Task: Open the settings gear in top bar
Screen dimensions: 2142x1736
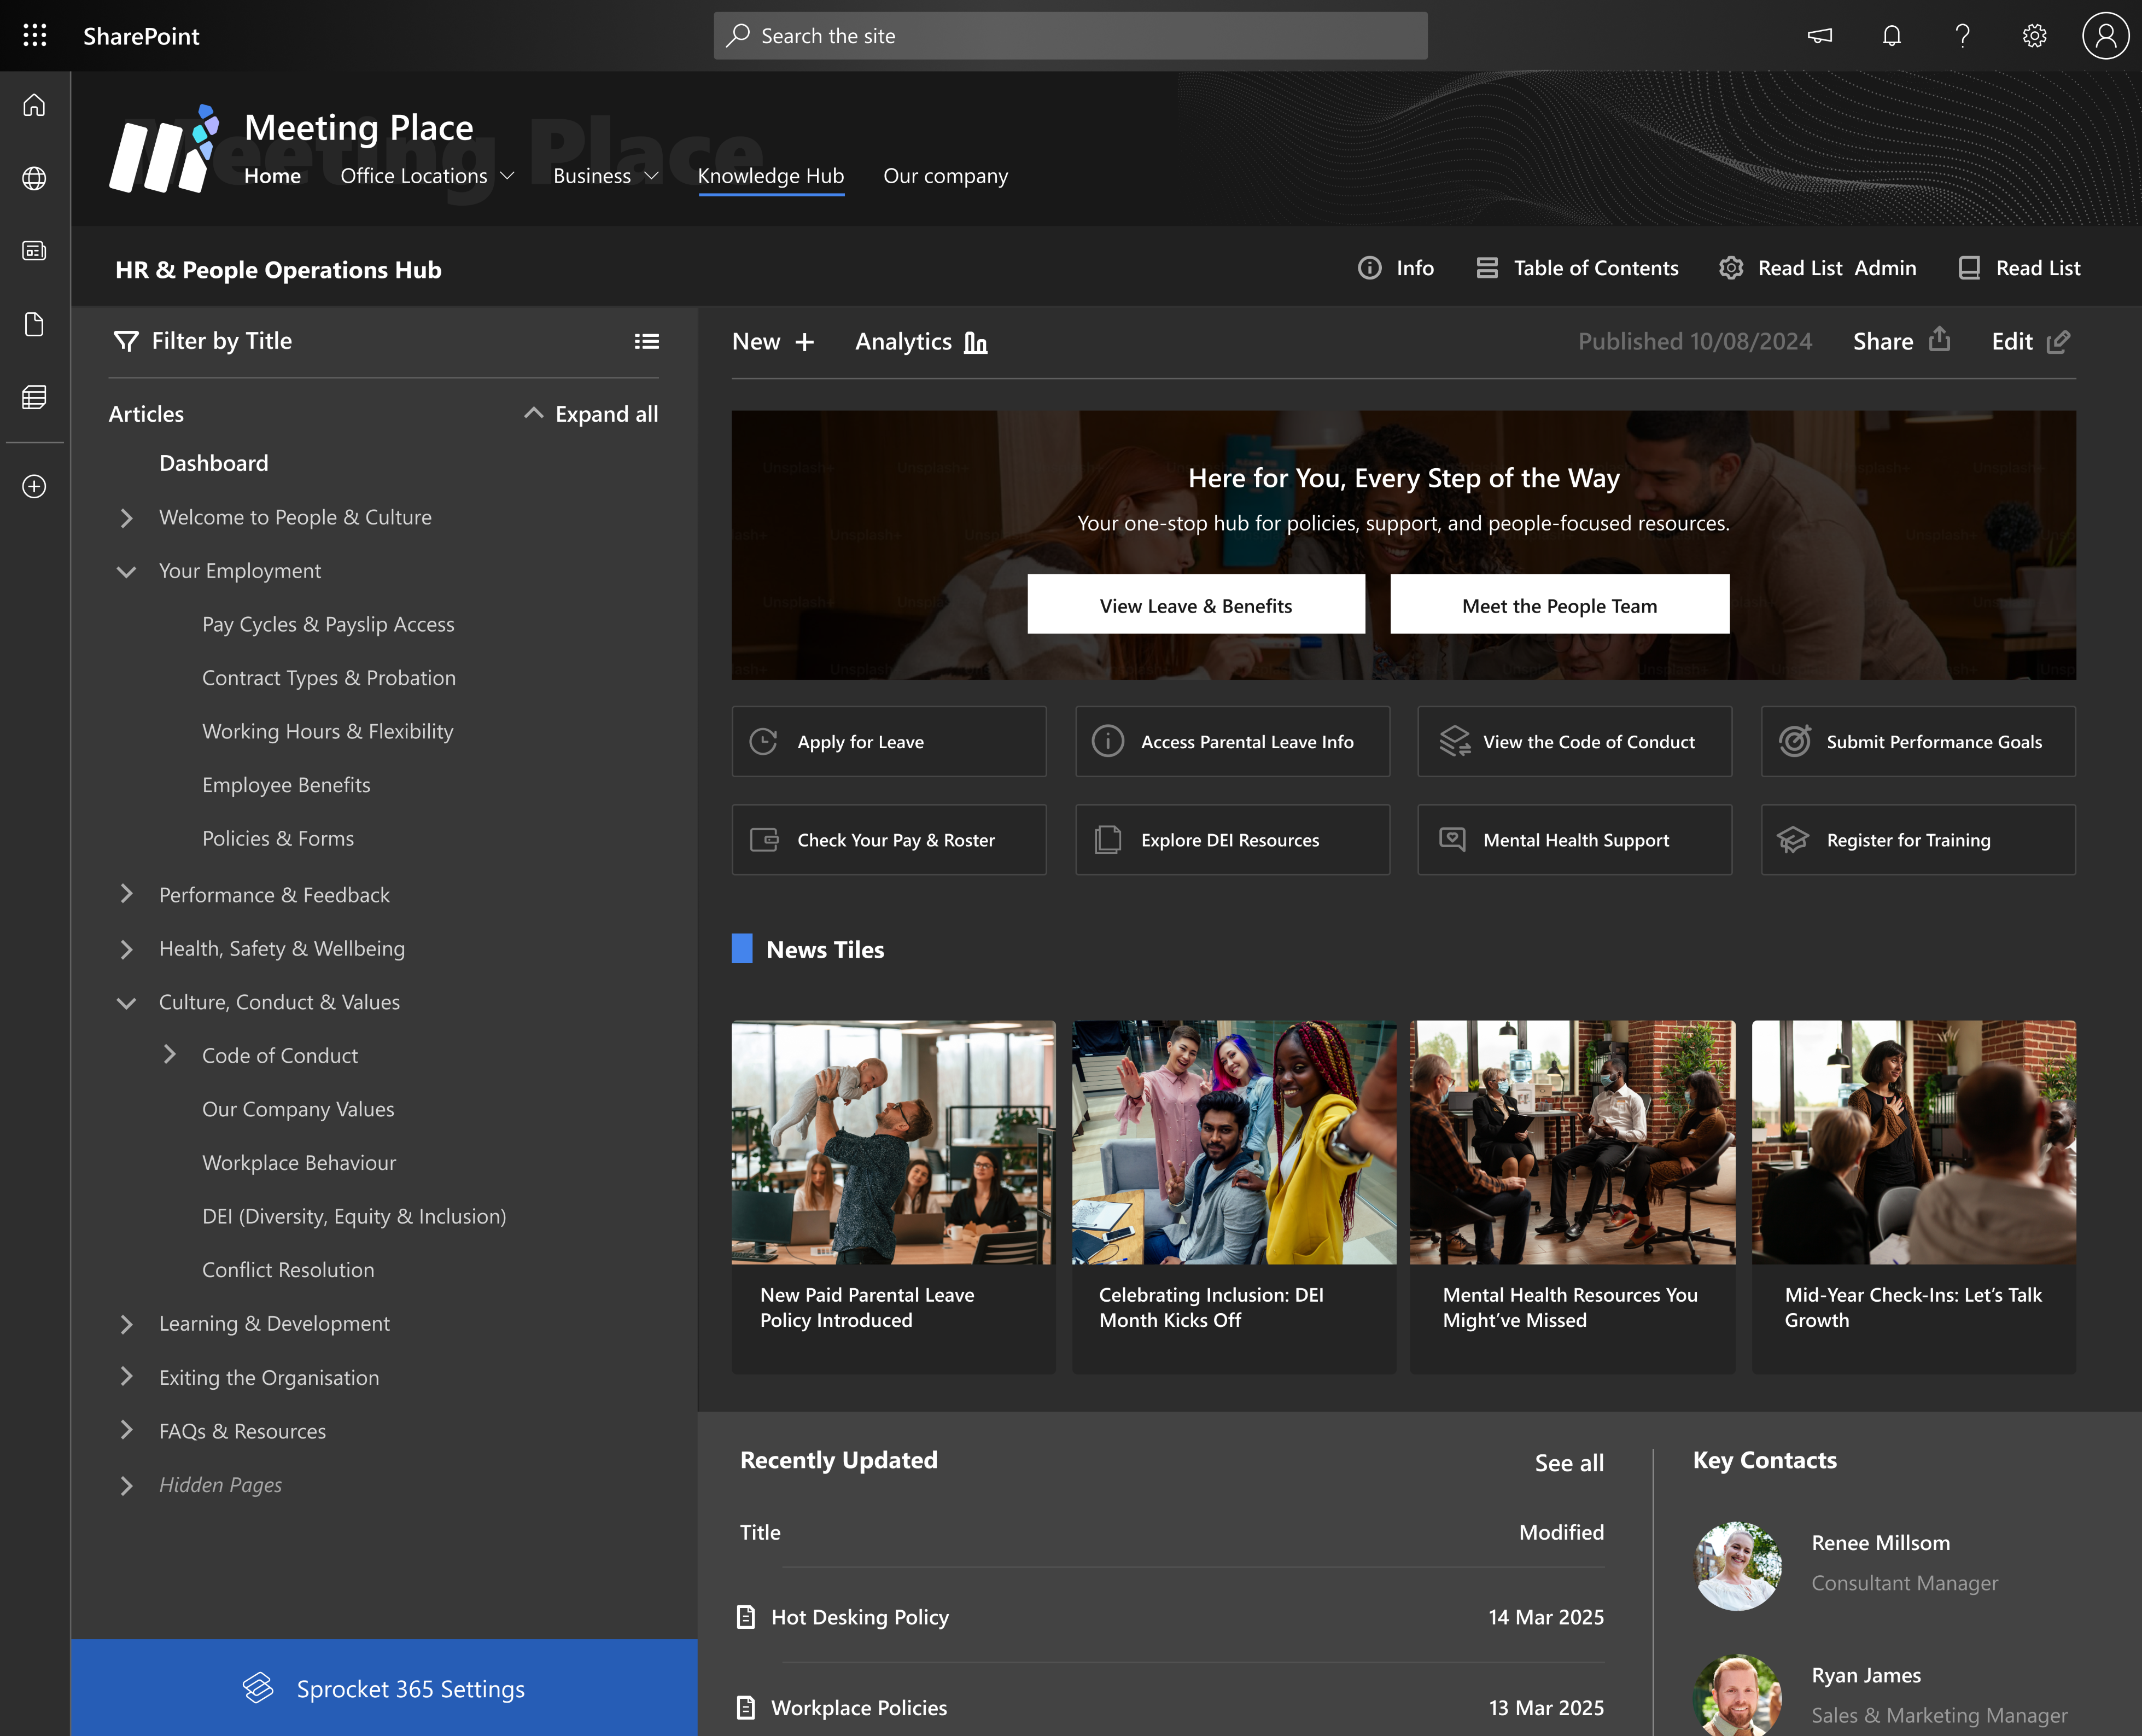Action: [x=2034, y=36]
